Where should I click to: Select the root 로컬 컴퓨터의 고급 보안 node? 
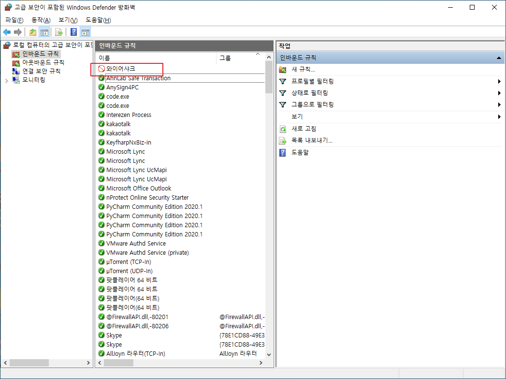tap(52, 45)
